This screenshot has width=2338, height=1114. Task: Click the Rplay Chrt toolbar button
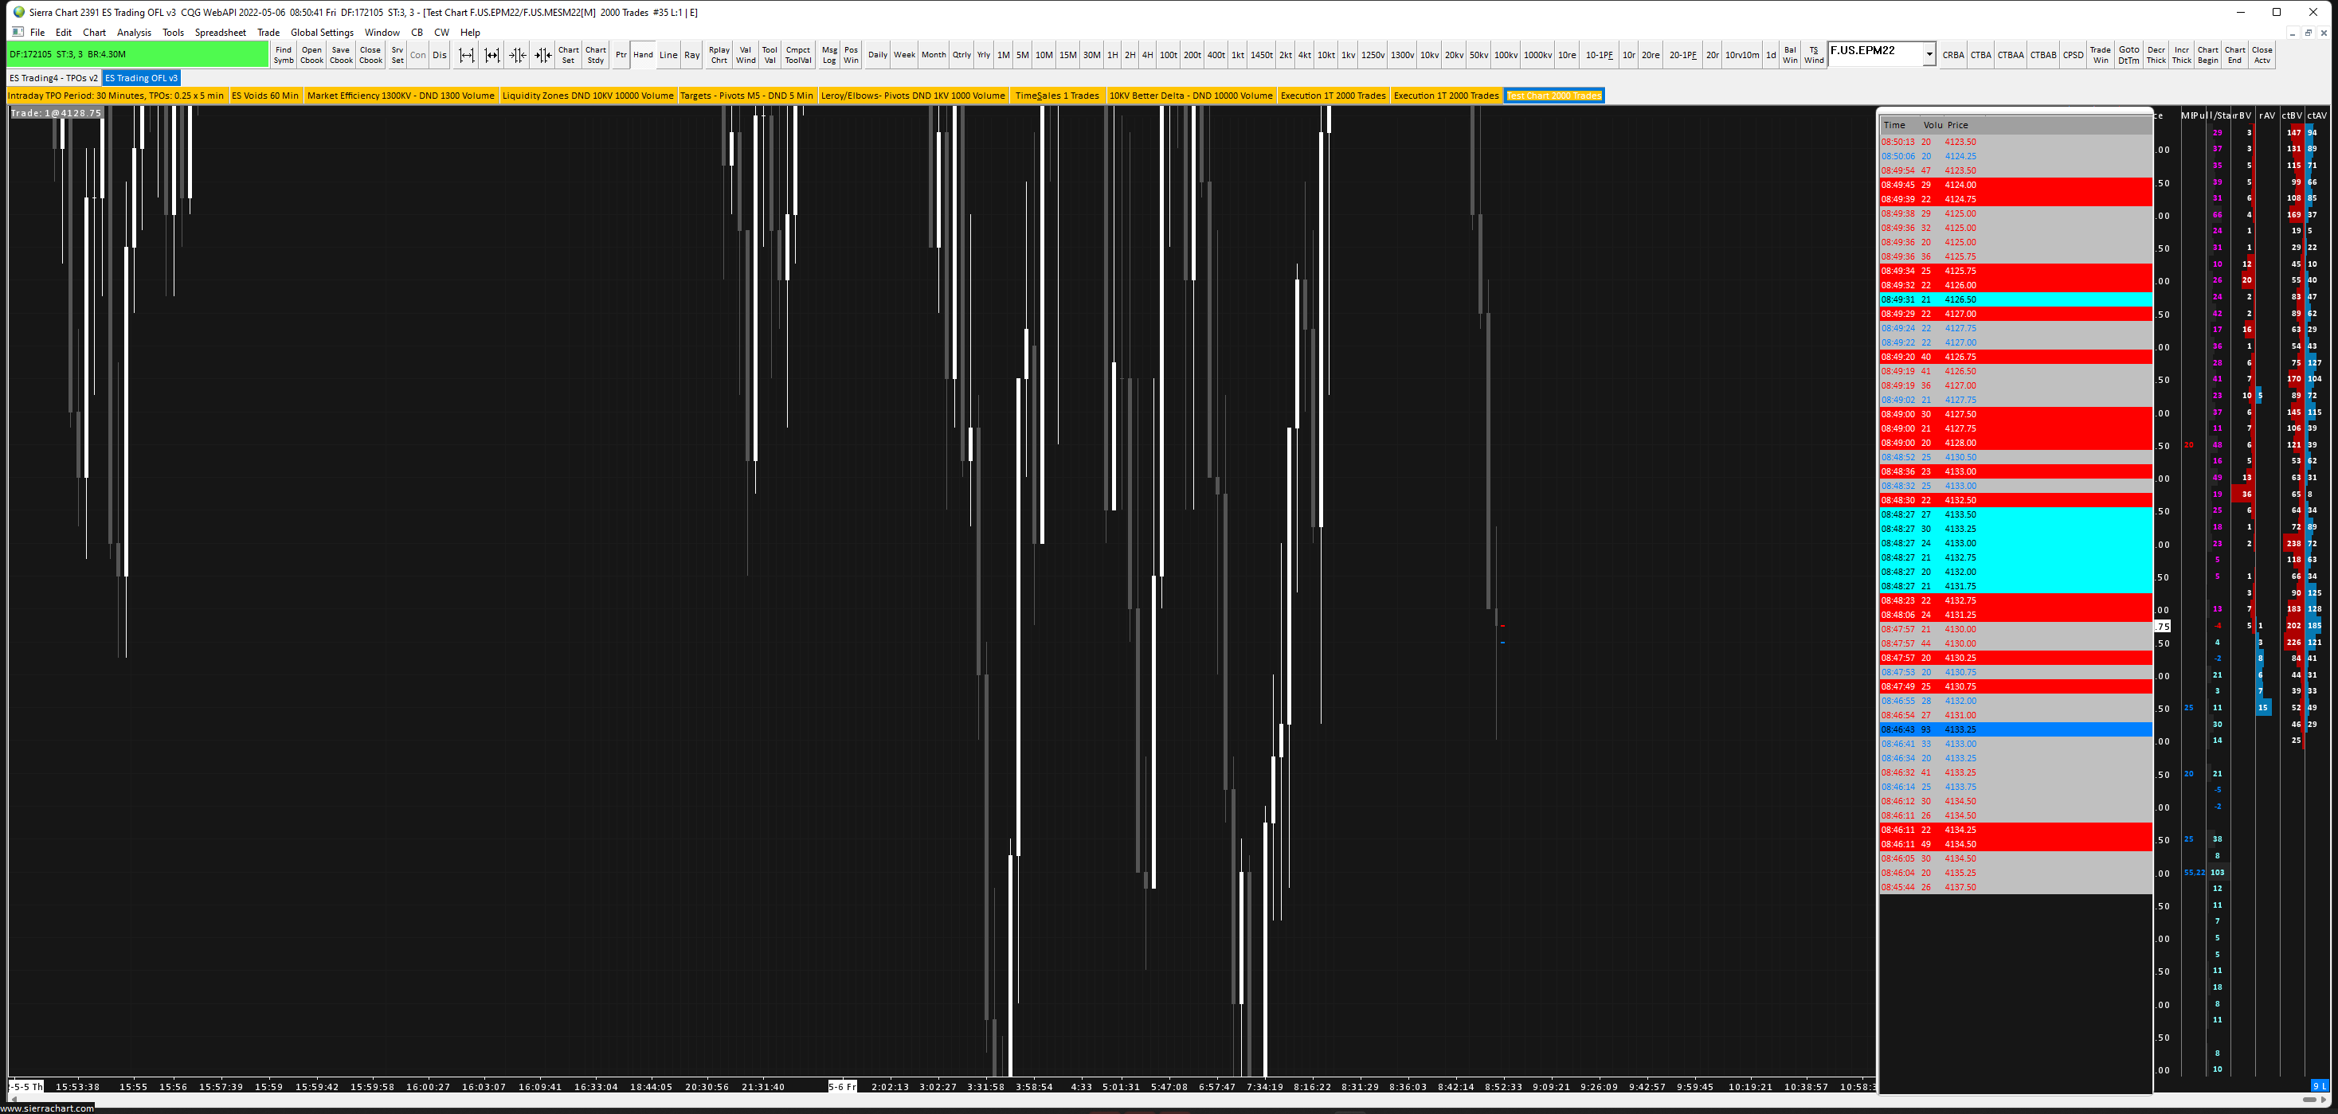(x=719, y=55)
